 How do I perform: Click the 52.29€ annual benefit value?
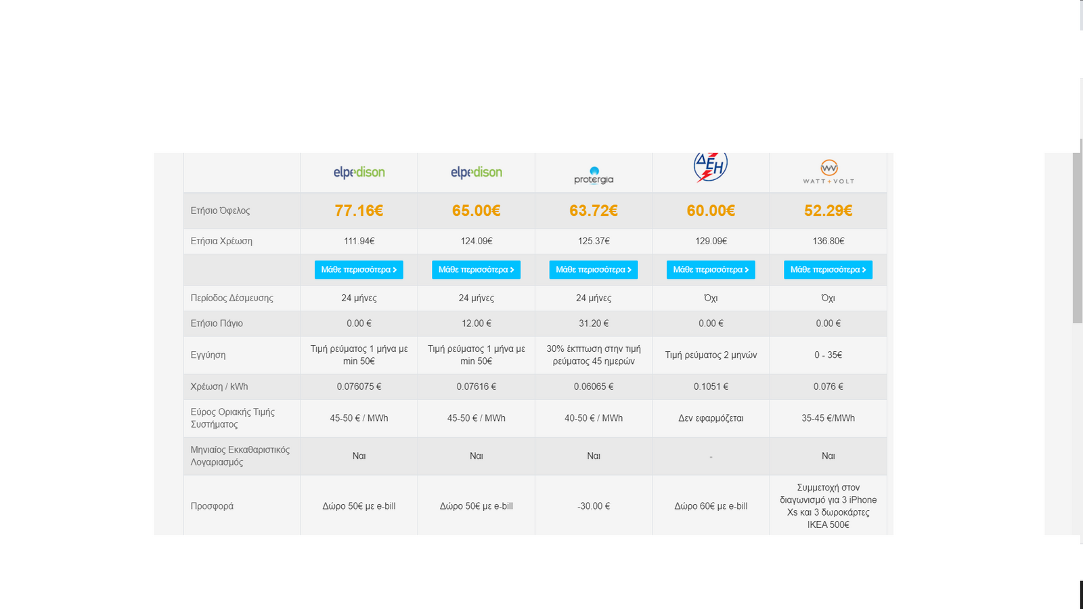click(828, 210)
